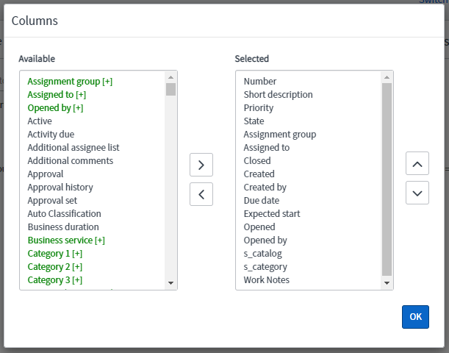
Task: Select Approval history option
Action: point(60,187)
